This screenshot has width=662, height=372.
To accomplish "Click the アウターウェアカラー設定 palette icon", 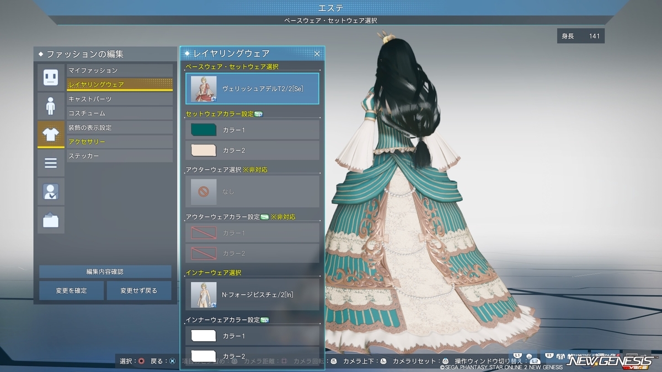I will (264, 217).
